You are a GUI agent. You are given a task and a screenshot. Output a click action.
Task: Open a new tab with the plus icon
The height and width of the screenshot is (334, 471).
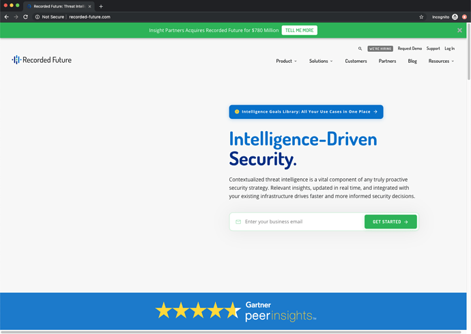(x=101, y=6)
